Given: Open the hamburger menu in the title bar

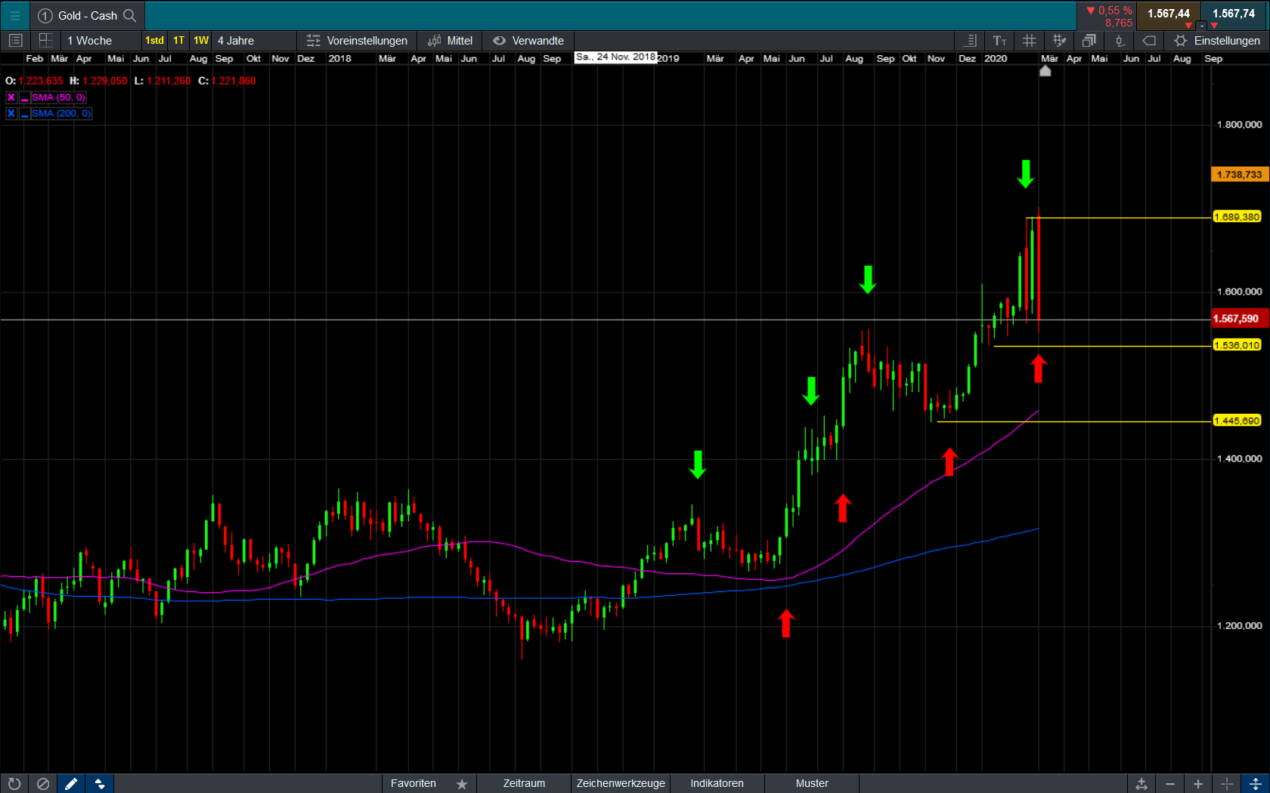Looking at the screenshot, I should [x=14, y=15].
